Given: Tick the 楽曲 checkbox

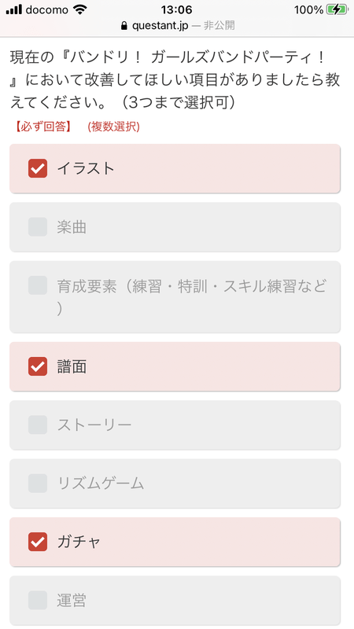Looking at the screenshot, I should 38,227.
